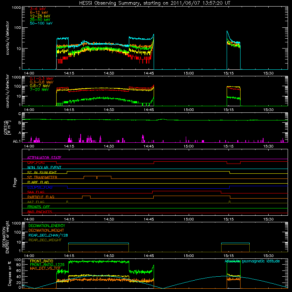Pick the ATTENUATOR_STATE flag label
Viewport: 292px width, 292px height.
pyautogui.click(x=44, y=158)
